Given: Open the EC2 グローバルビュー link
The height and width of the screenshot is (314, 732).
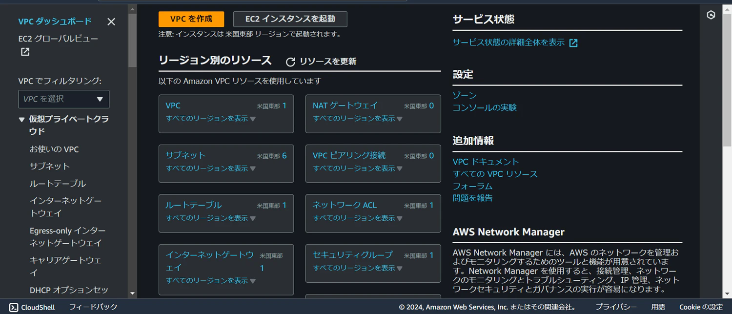Looking at the screenshot, I should [58, 39].
